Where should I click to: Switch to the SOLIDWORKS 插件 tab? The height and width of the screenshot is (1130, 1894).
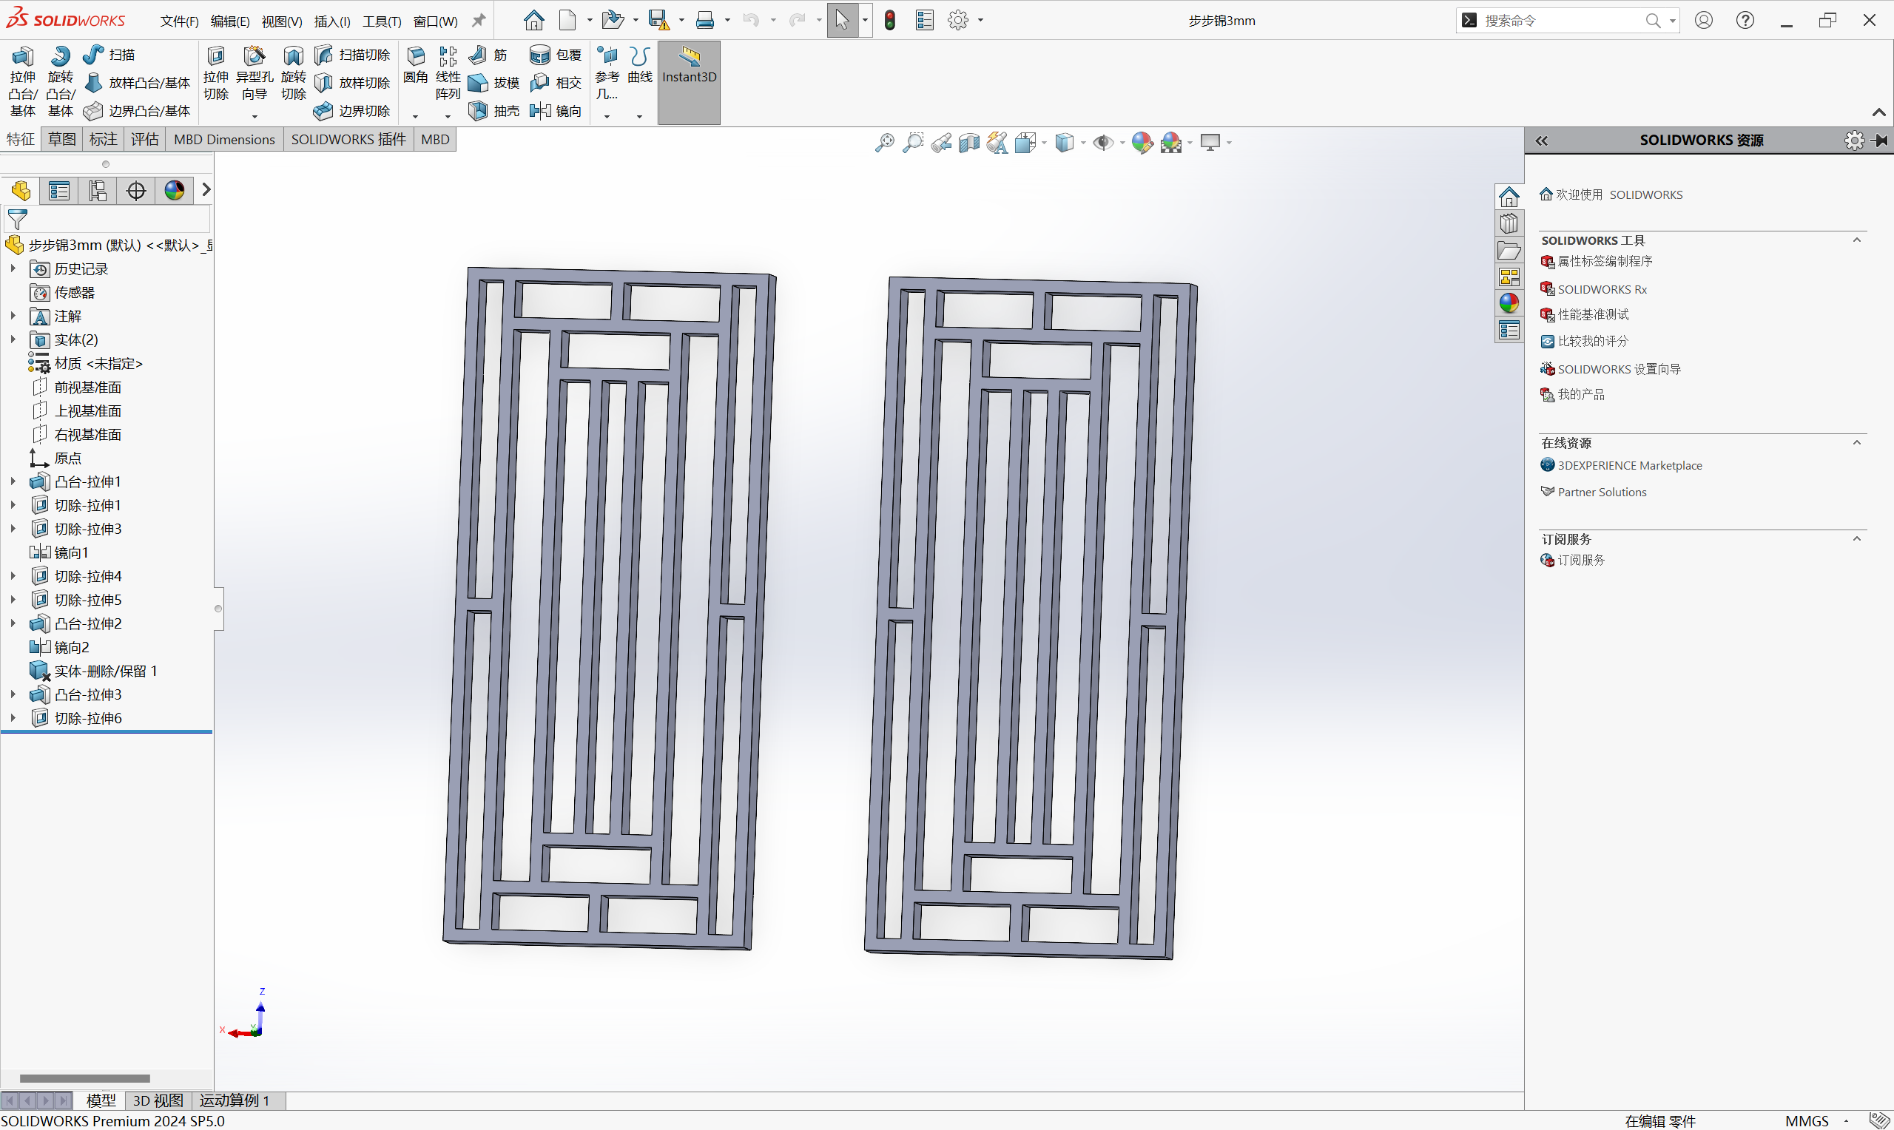pyautogui.click(x=348, y=139)
